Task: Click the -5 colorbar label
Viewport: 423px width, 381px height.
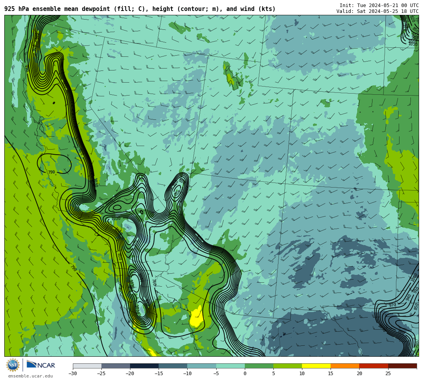Action: [216, 374]
